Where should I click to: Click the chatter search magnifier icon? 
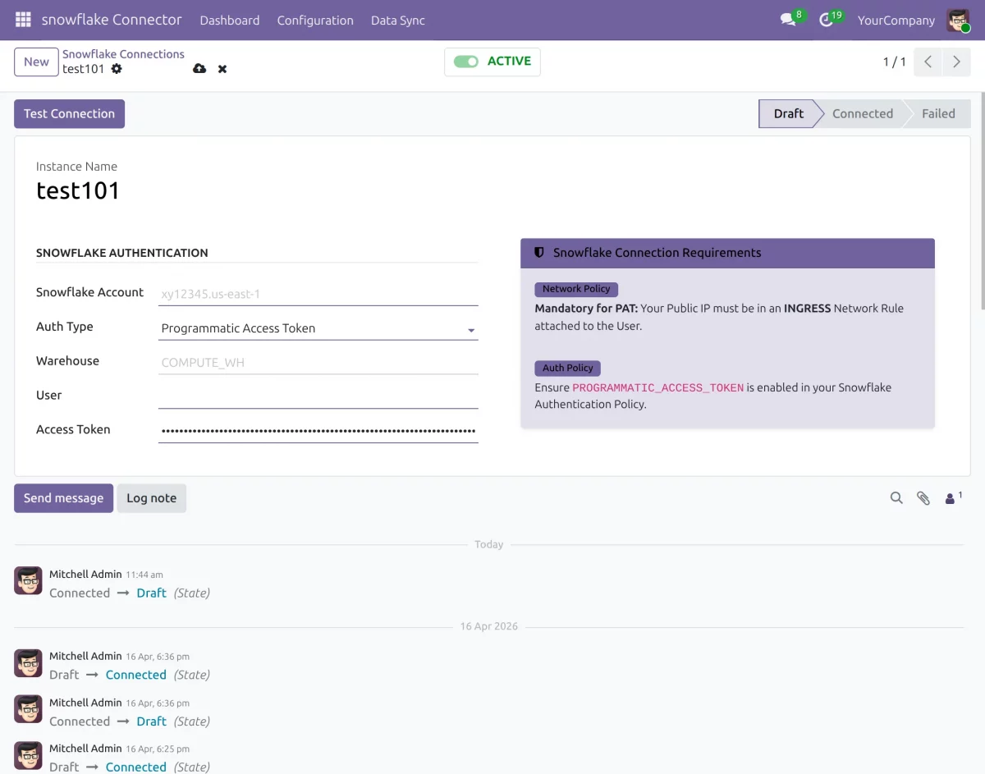tap(896, 498)
